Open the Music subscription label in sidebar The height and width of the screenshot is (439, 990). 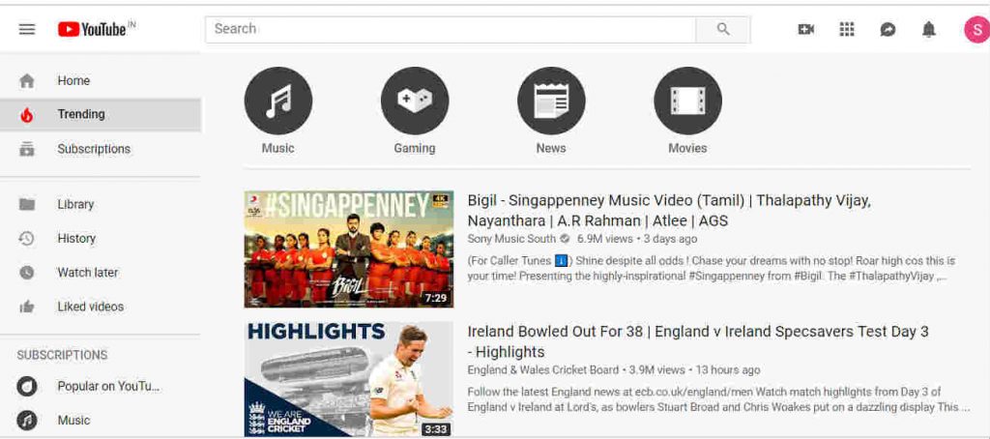click(x=73, y=420)
